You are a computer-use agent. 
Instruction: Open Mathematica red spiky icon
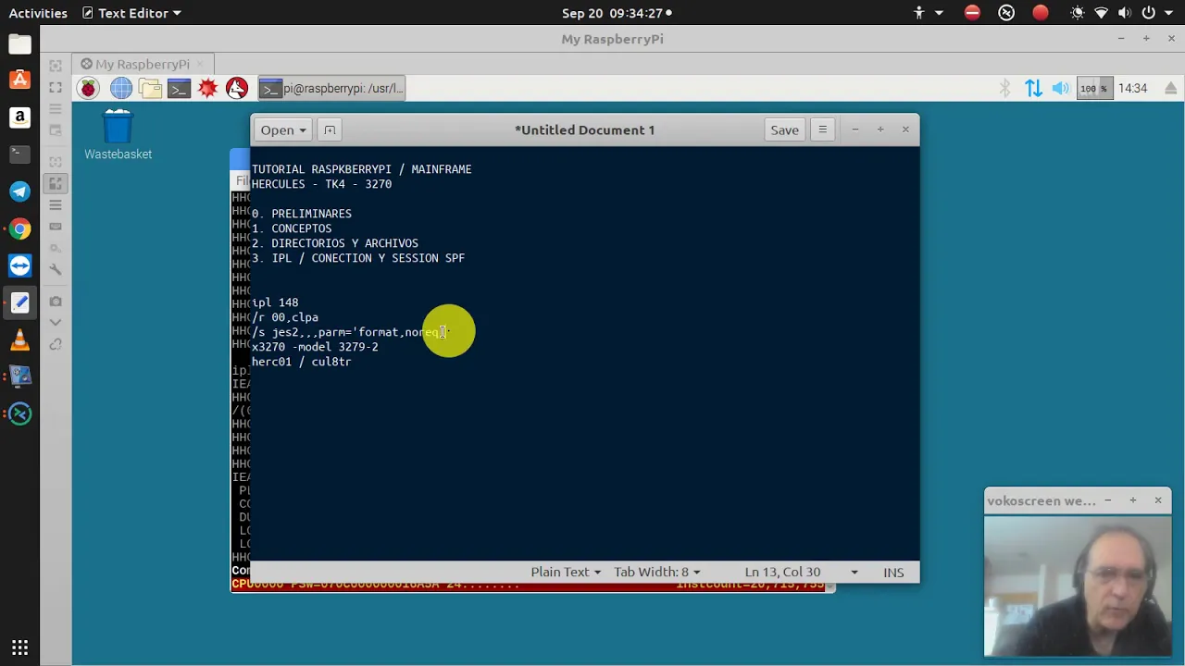click(208, 89)
